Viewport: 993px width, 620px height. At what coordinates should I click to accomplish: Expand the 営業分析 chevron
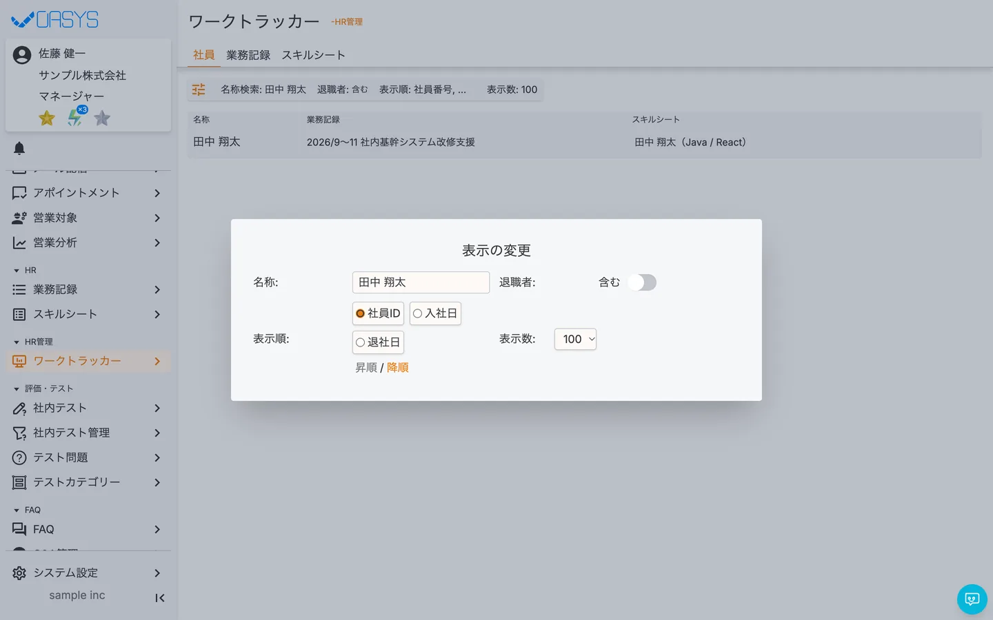[x=157, y=242]
